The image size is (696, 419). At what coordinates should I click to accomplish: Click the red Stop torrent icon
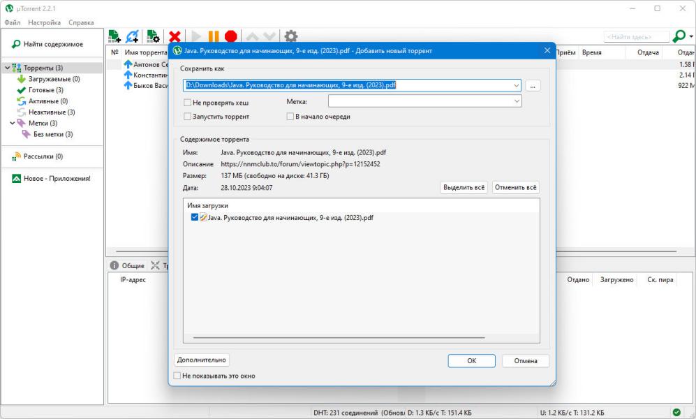point(231,36)
